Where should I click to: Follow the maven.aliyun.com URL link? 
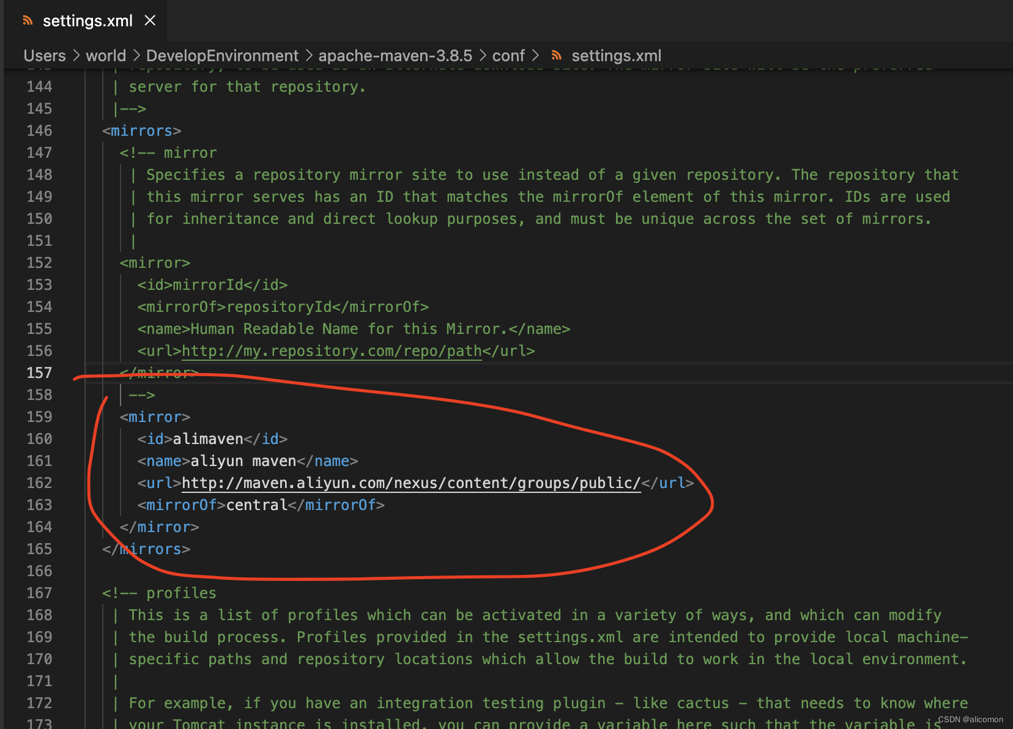coord(411,483)
